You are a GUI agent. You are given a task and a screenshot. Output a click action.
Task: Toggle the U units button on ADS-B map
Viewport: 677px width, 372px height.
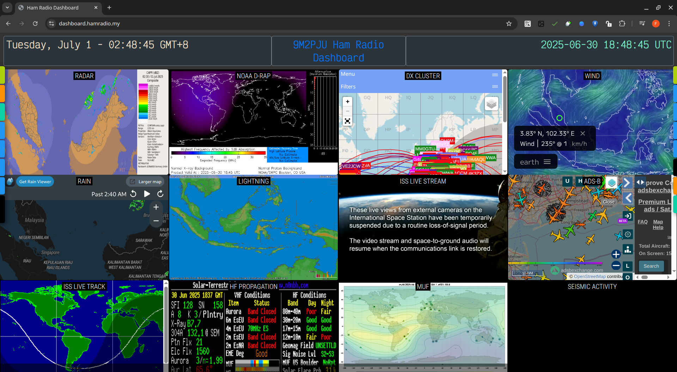click(567, 181)
